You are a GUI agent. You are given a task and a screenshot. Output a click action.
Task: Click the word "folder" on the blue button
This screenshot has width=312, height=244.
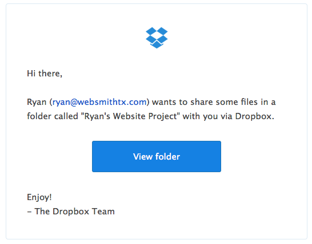[x=167, y=157]
